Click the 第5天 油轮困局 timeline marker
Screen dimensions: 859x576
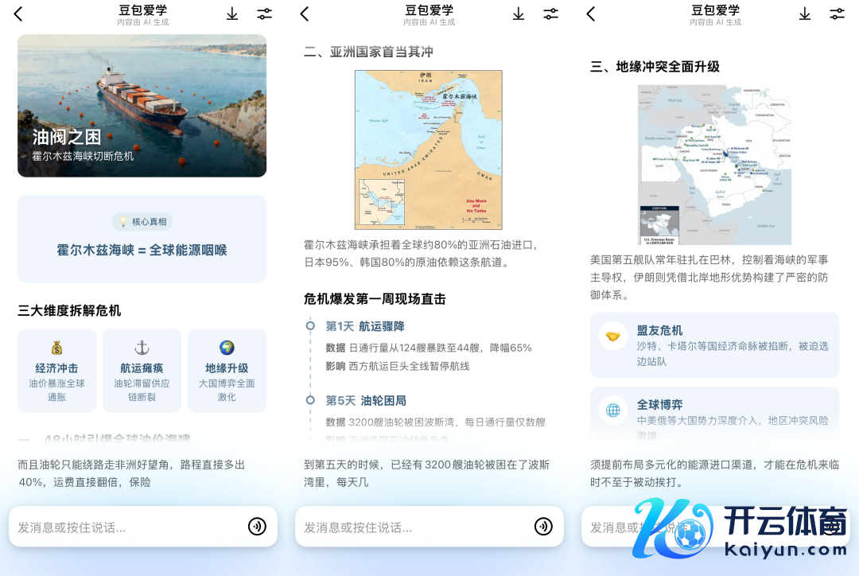[x=310, y=400]
